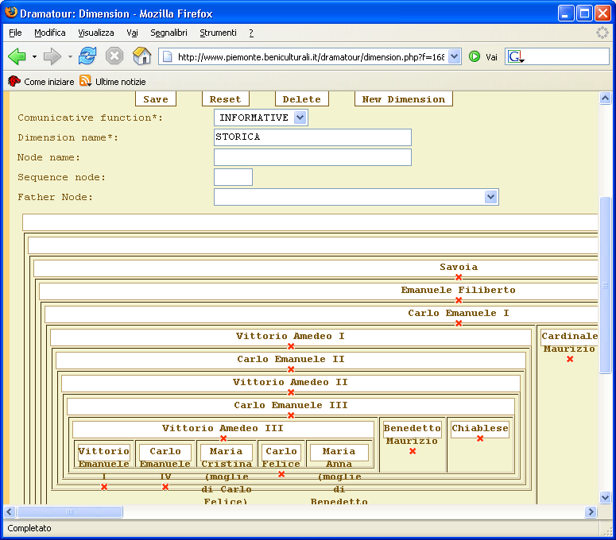Click the Dimension name field STORICA
This screenshot has width=616, height=540.
pyautogui.click(x=312, y=137)
